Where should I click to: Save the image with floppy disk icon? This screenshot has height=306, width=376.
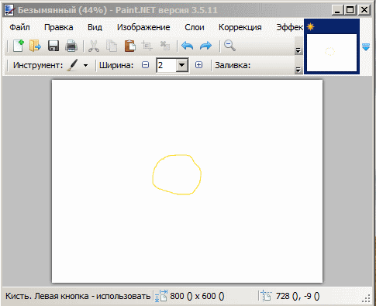[53, 46]
